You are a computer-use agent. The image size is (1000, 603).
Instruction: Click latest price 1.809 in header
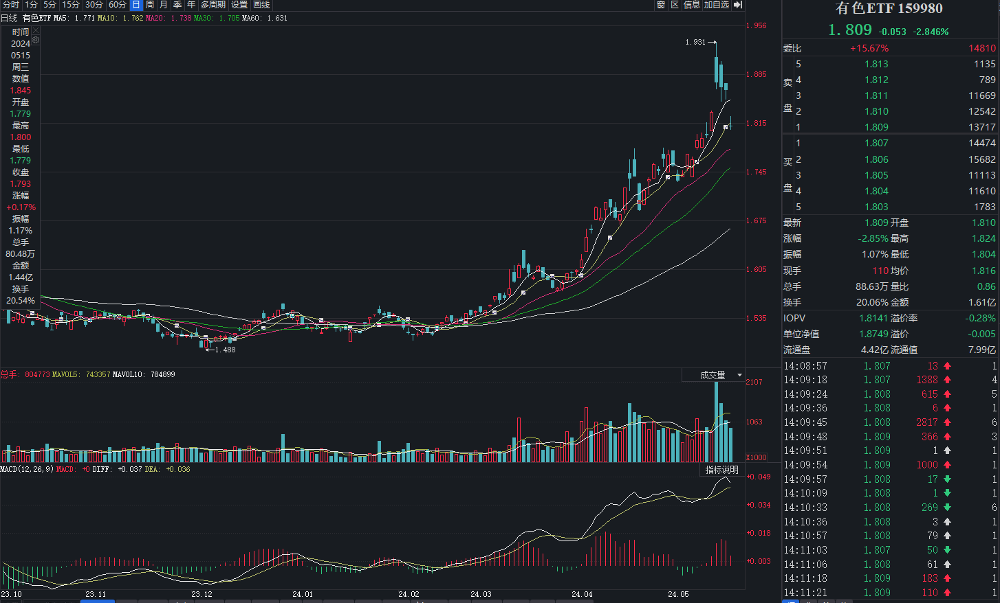(x=849, y=30)
